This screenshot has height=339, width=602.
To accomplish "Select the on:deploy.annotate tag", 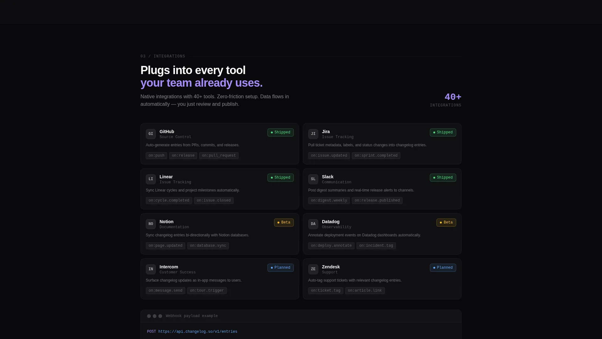I will [331, 246].
